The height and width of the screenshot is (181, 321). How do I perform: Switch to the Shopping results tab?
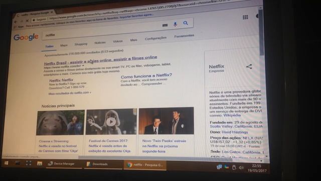click(x=81, y=44)
